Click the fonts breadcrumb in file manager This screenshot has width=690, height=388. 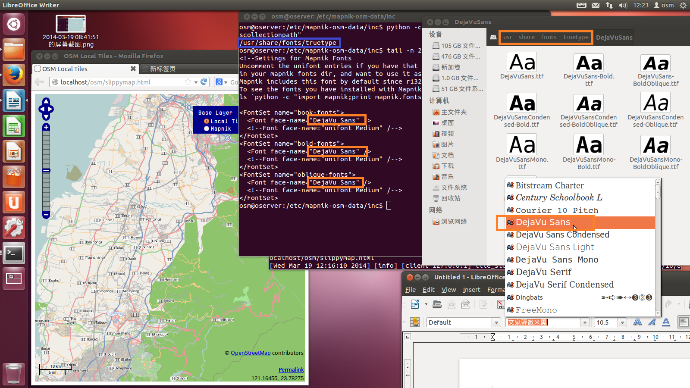549,37
